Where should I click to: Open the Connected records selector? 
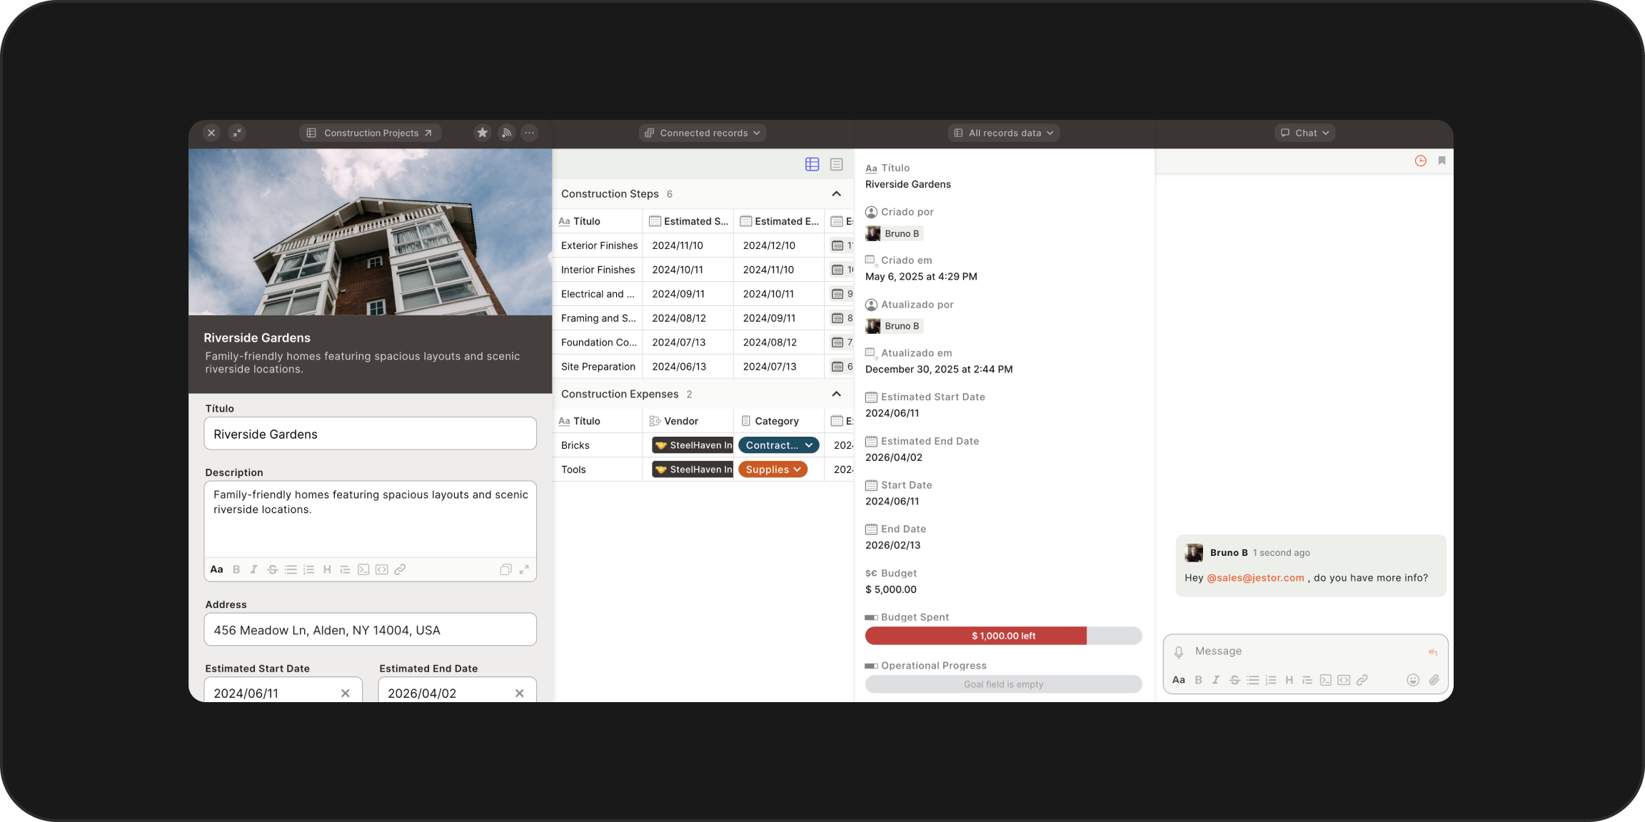pyautogui.click(x=702, y=133)
